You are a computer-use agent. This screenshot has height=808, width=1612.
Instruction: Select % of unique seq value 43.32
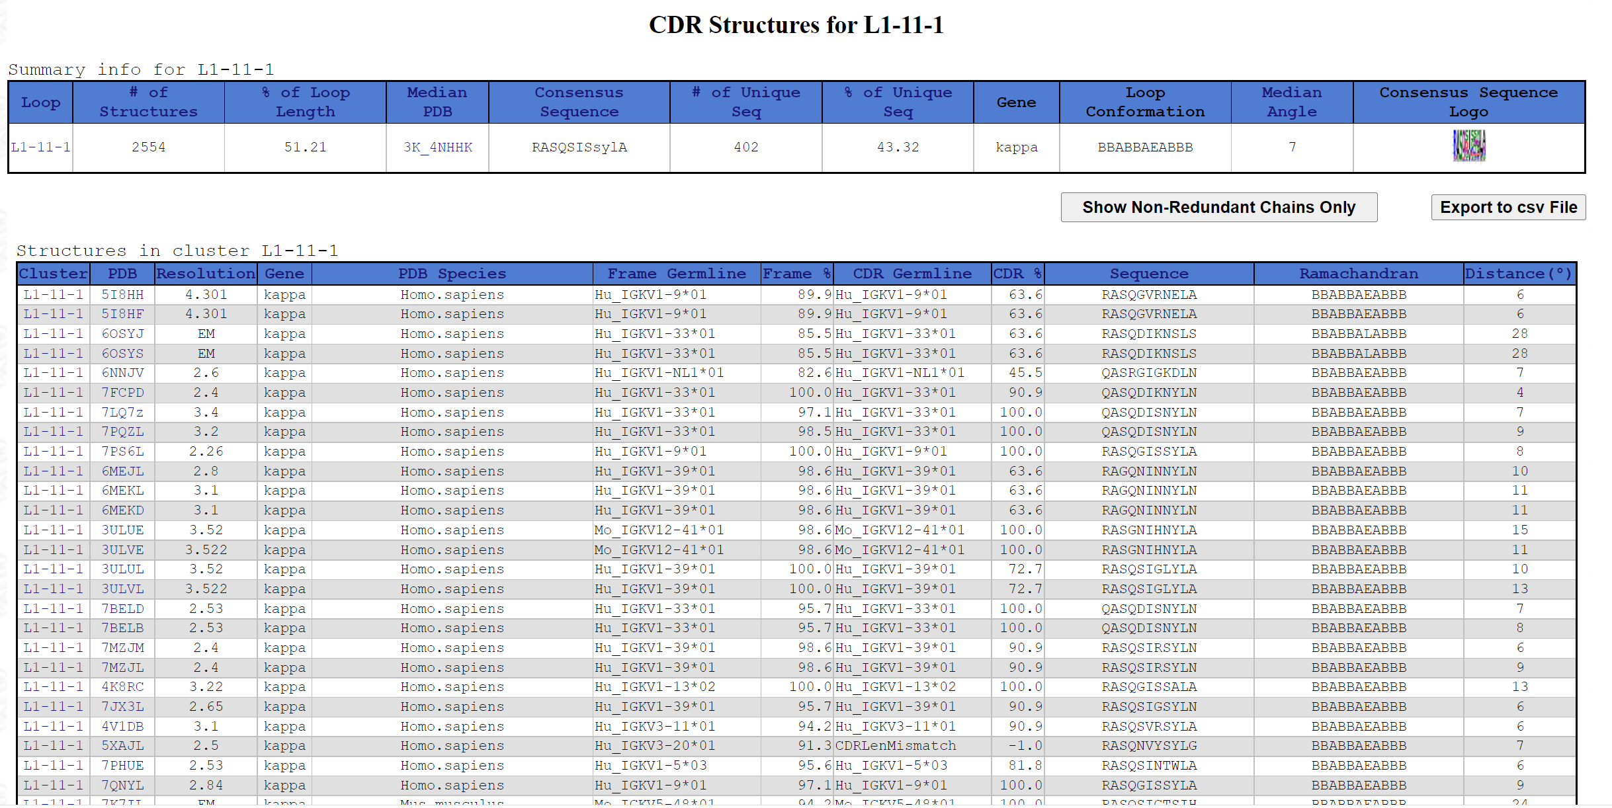click(898, 147)
